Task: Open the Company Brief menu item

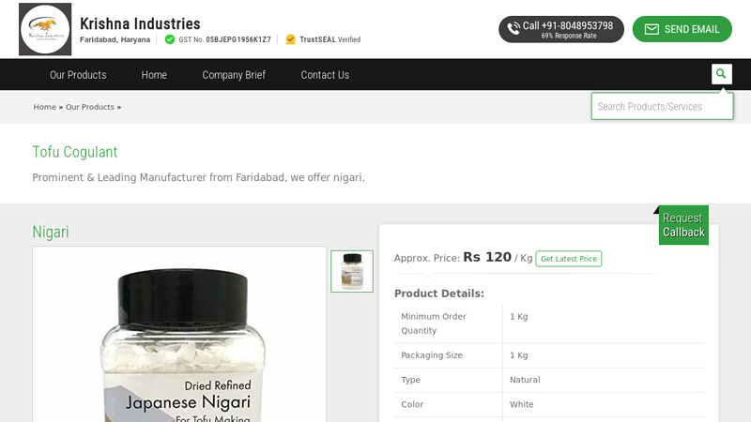Action: coord(234,75)
